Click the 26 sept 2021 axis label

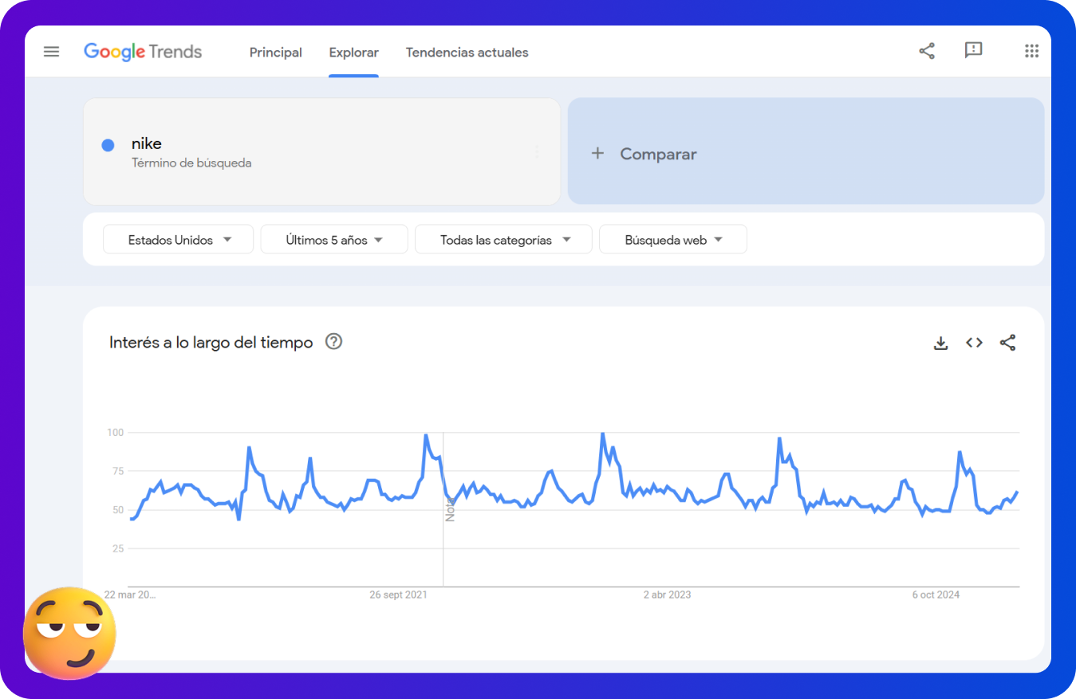pos(398,595)
